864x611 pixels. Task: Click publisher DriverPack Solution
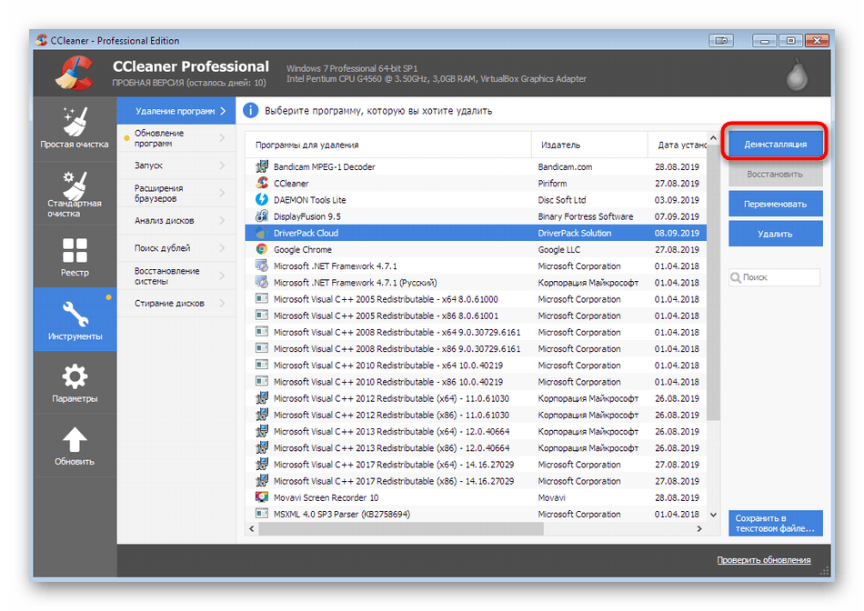575,233
